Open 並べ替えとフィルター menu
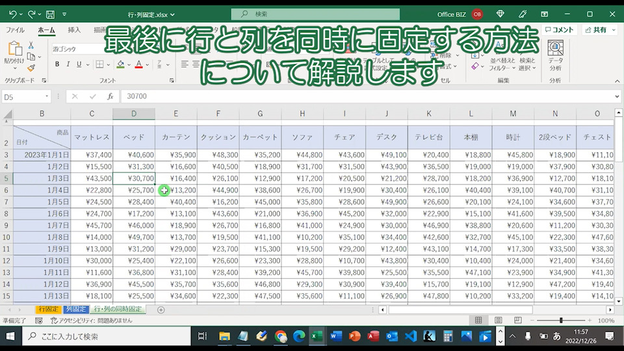Image resolution: width=624 pixels, height=351 pixels. (x=502, y=56)
